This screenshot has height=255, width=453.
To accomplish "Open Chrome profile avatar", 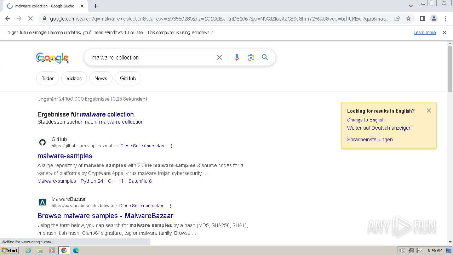I will [x=434, y=18].
